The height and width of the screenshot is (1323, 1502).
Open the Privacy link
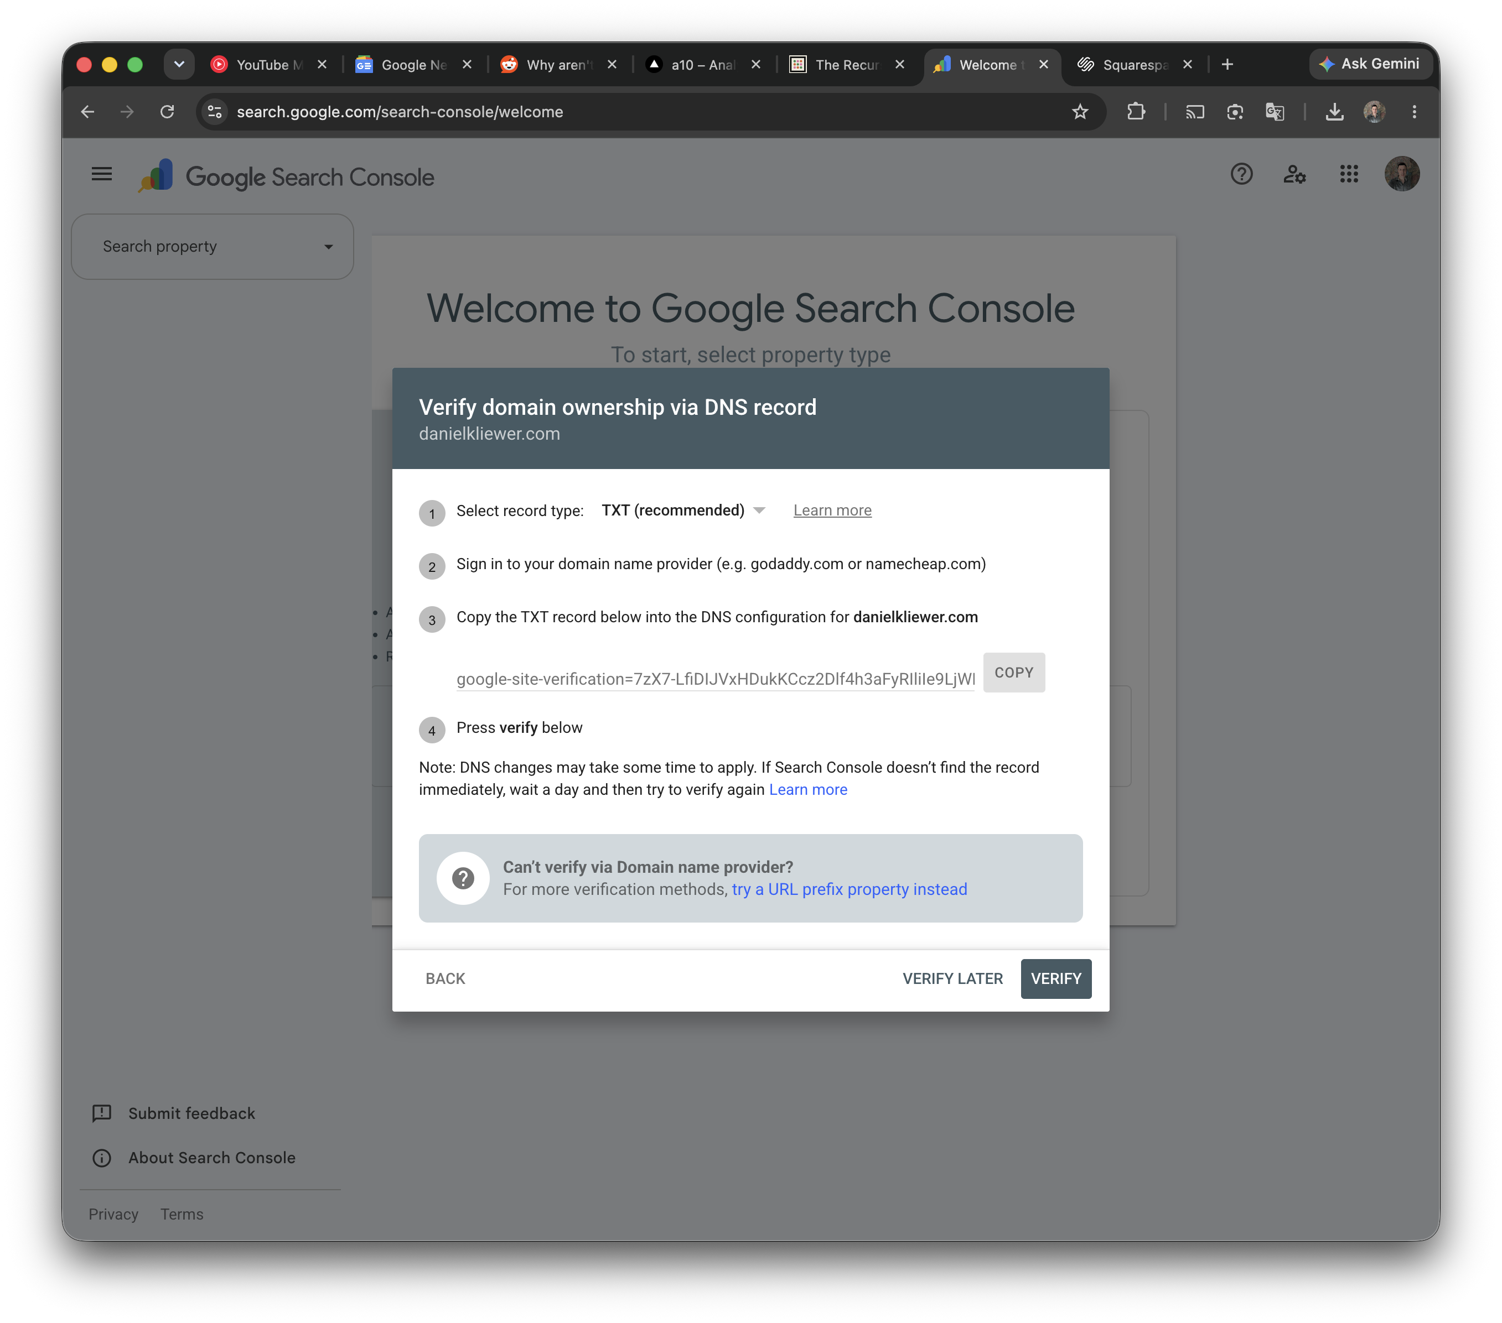point(113,1213)
